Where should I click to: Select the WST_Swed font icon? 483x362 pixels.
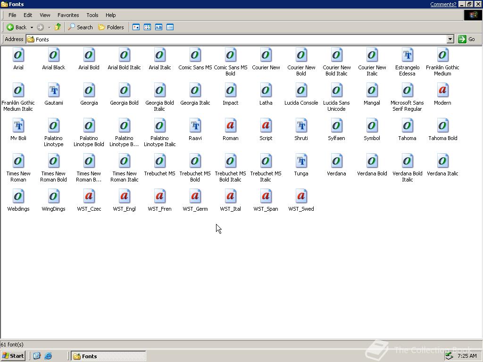click(301, 197)
